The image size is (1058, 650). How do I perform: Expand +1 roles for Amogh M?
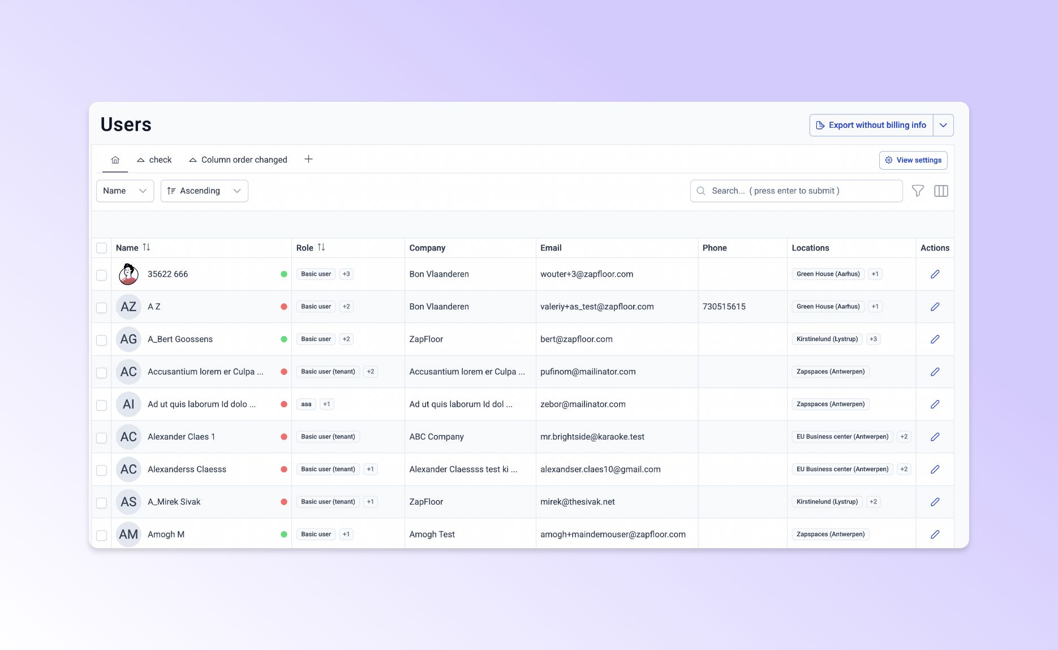click(x=346, y=535)
